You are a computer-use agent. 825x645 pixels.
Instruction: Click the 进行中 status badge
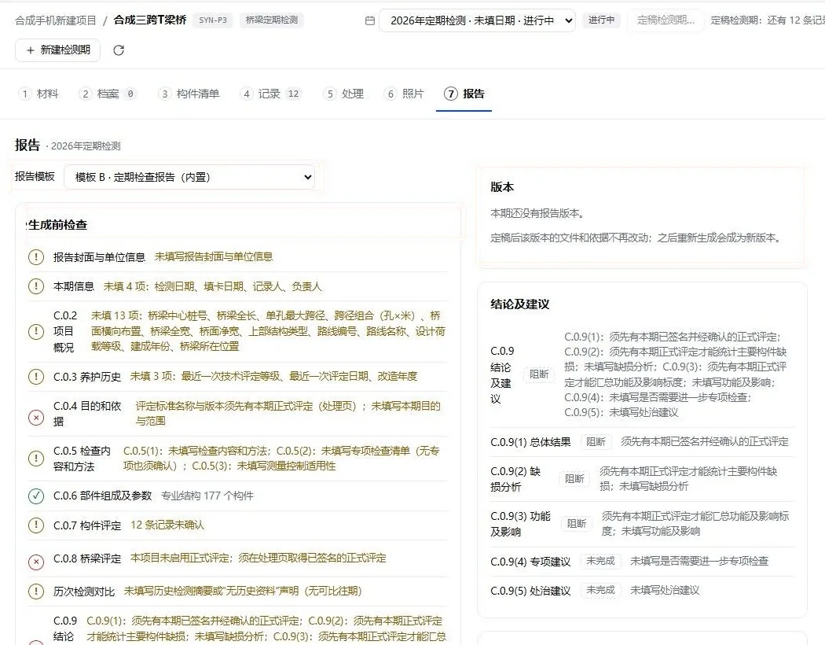tap(601, 20)
